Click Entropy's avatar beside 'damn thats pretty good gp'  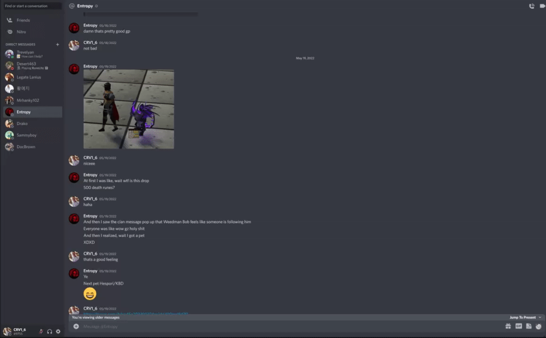(74, 28)
